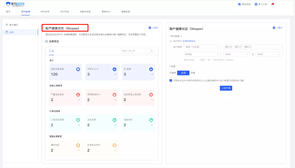This screenshot has height=168, width=295.
Task: Open the 店铺数据指标 link
Action: [189, 41]
